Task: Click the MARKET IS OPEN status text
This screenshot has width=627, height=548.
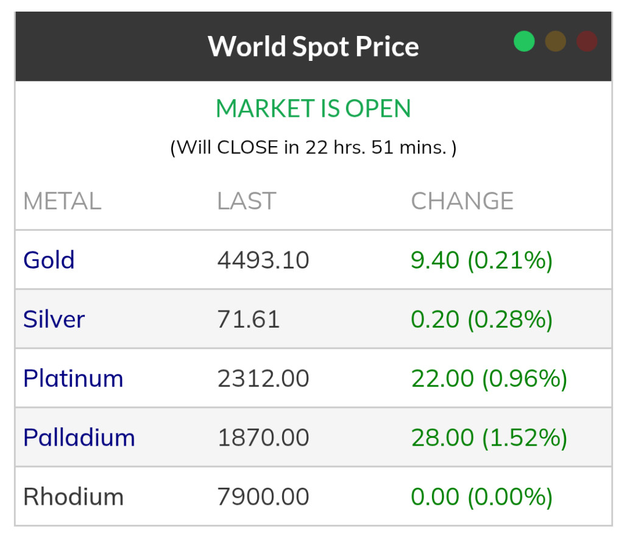Action: 313,109
